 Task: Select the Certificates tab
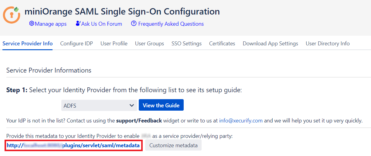point(222,44)
